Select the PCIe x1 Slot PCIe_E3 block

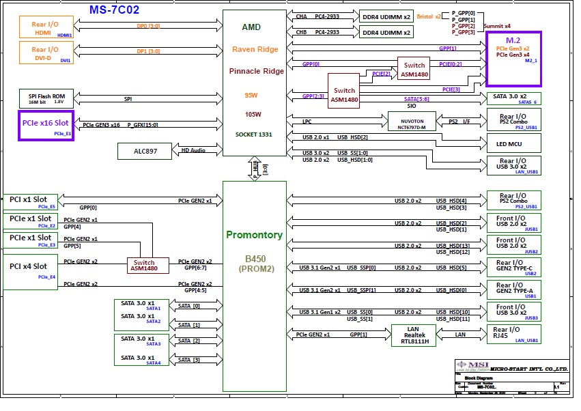(31, 240)
